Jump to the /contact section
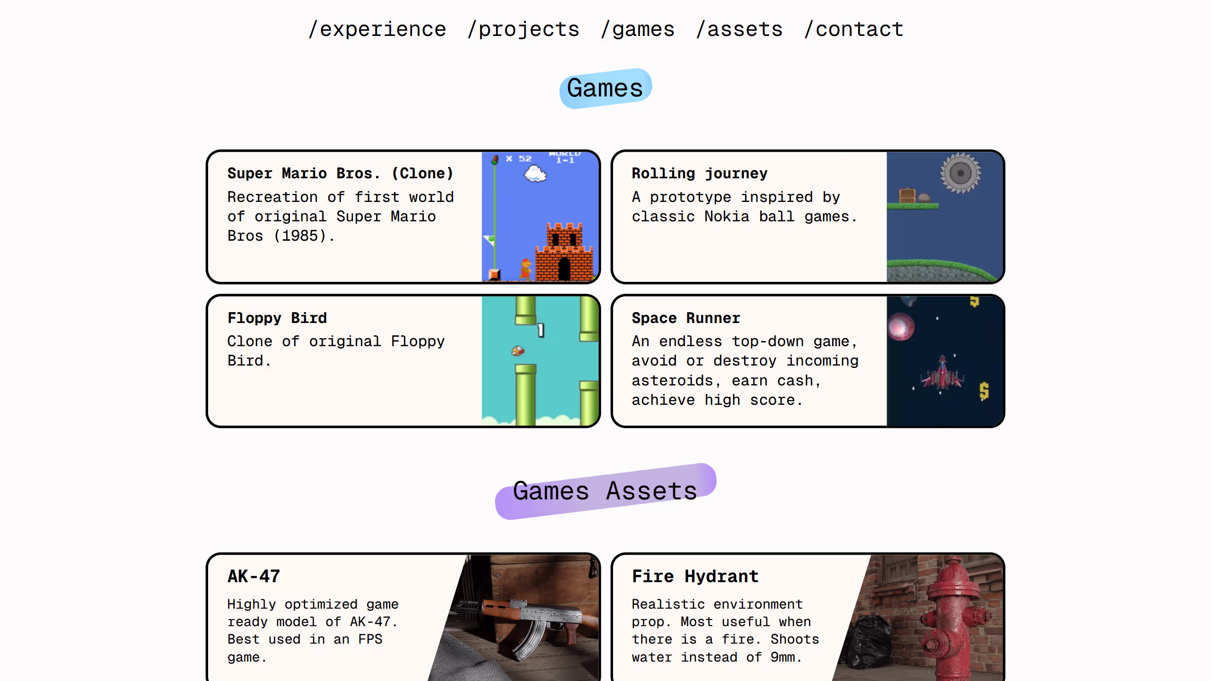Viewport: 1211px width, 681px height. (x=854, y=29)
